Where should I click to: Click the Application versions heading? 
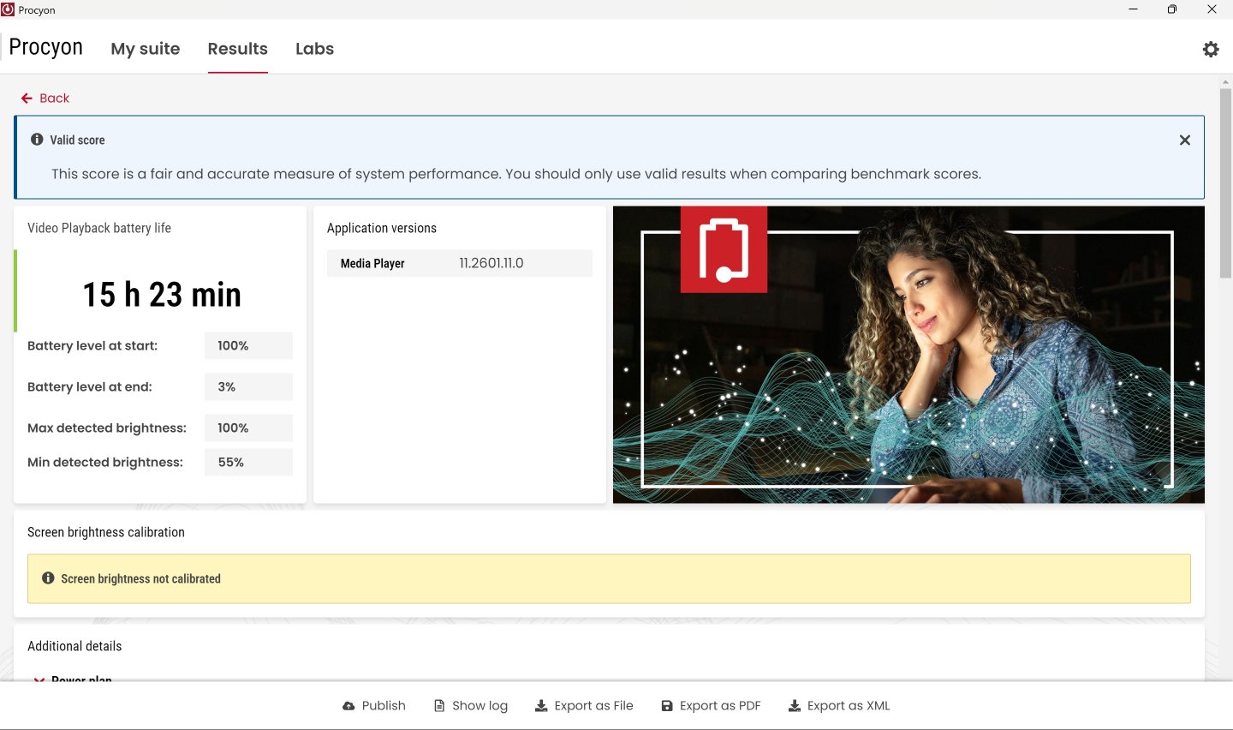click(382, 228)
